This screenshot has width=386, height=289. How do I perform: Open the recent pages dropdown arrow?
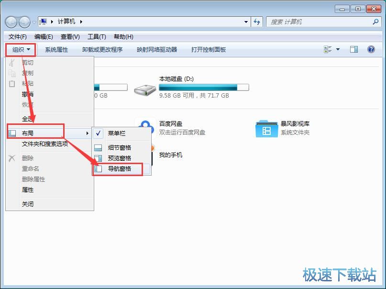34,22
